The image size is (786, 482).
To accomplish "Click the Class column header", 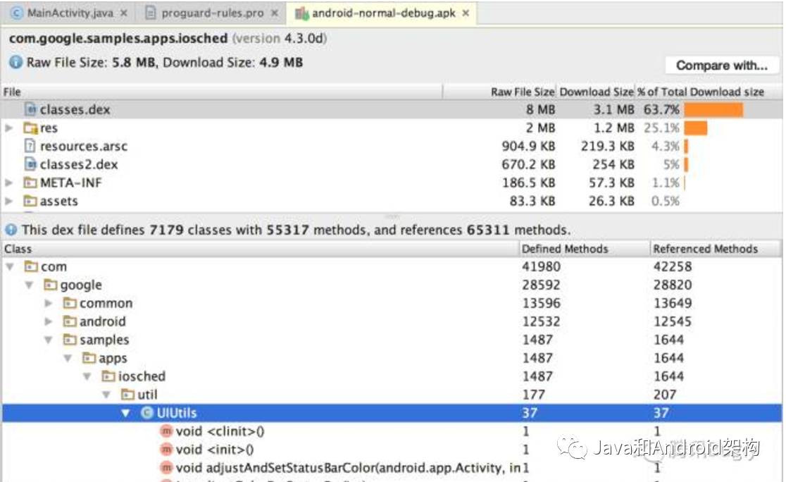I will 260,249.
